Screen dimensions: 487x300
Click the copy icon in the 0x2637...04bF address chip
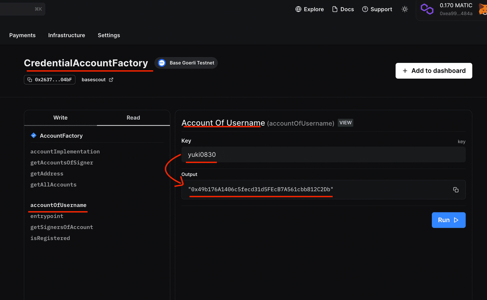click(x=30, y=80)
